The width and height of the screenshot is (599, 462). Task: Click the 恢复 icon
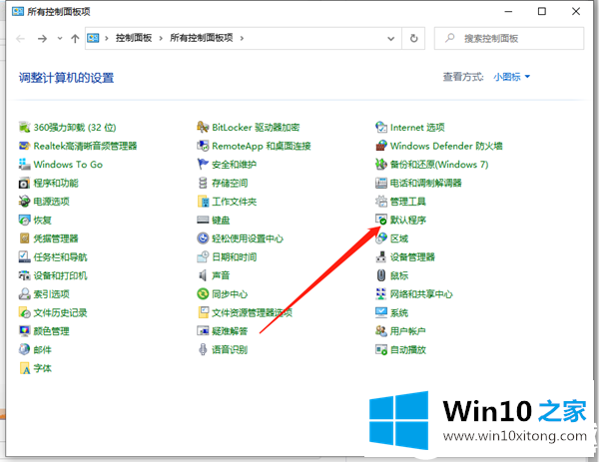click(x=24, y=220)
